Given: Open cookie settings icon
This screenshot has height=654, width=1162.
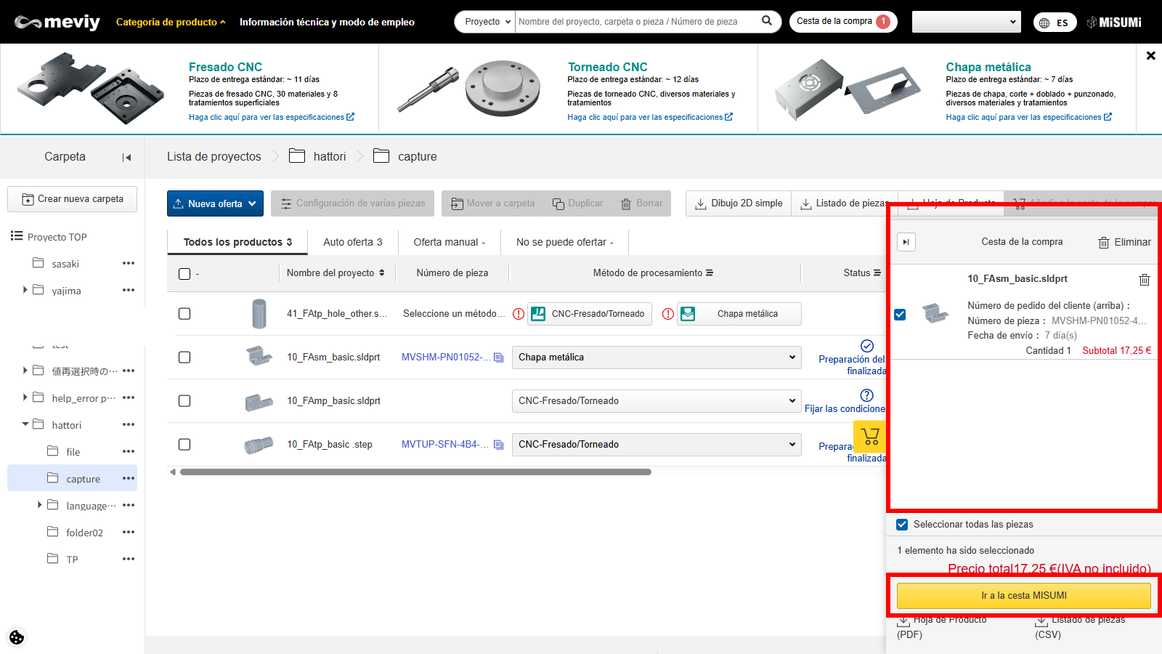Looking at the screenshot, I should [x=17, y=637].
